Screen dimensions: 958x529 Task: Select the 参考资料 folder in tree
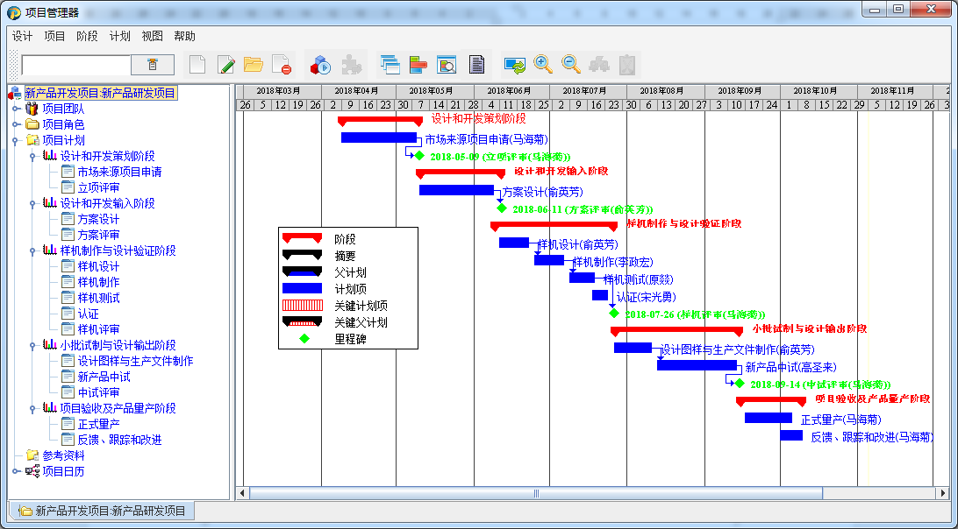(x=63, y=455)
